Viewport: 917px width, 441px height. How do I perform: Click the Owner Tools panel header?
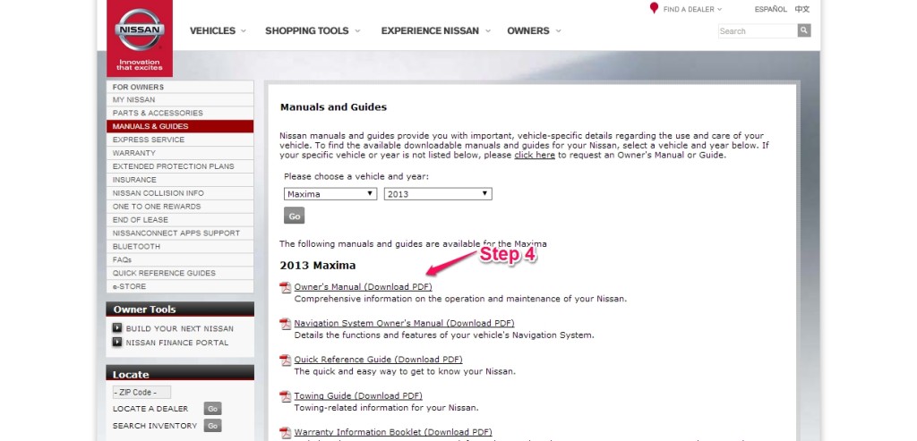tap(180, 309)
